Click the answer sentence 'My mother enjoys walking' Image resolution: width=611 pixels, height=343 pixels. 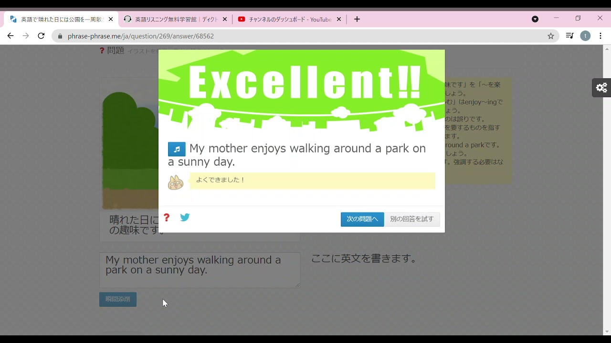pyautogui.click(x=296, y=155)
